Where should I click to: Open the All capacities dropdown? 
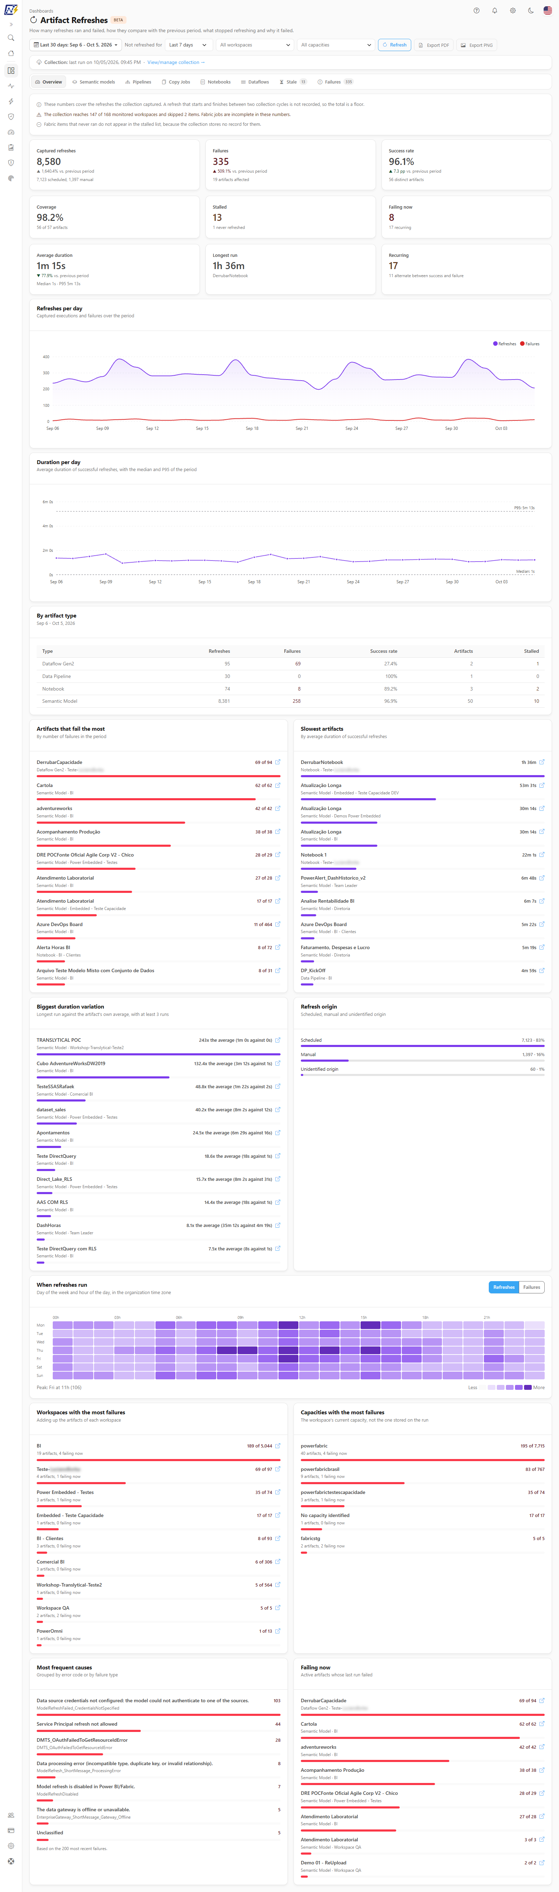point(336,45)
